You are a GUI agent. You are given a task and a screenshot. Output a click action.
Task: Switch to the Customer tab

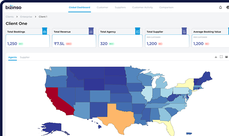coord(102,7)
